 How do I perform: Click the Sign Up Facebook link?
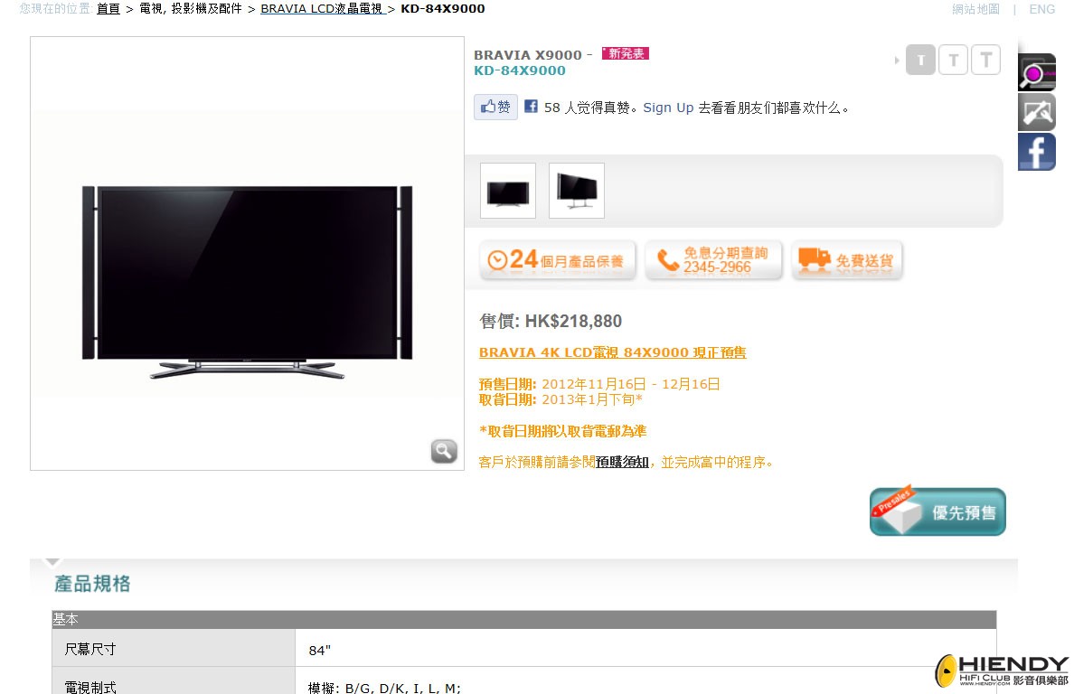(668, 108)
